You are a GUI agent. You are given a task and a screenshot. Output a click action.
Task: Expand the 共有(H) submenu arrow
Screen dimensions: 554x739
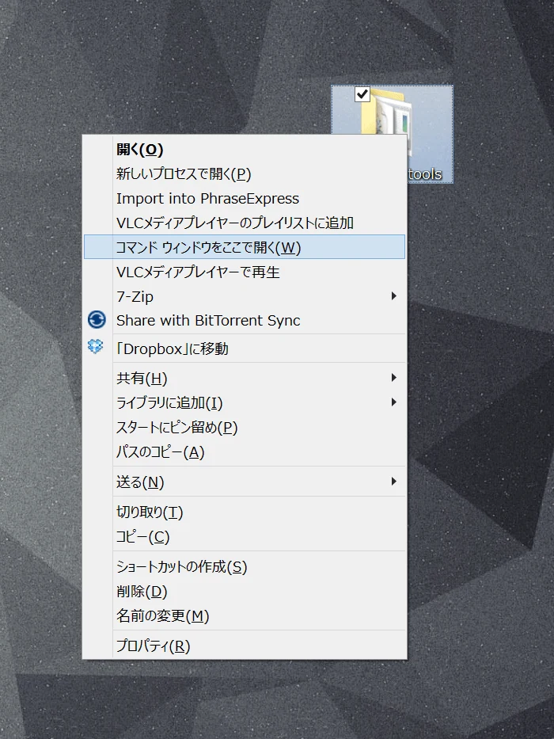click(x=394, y=378)
